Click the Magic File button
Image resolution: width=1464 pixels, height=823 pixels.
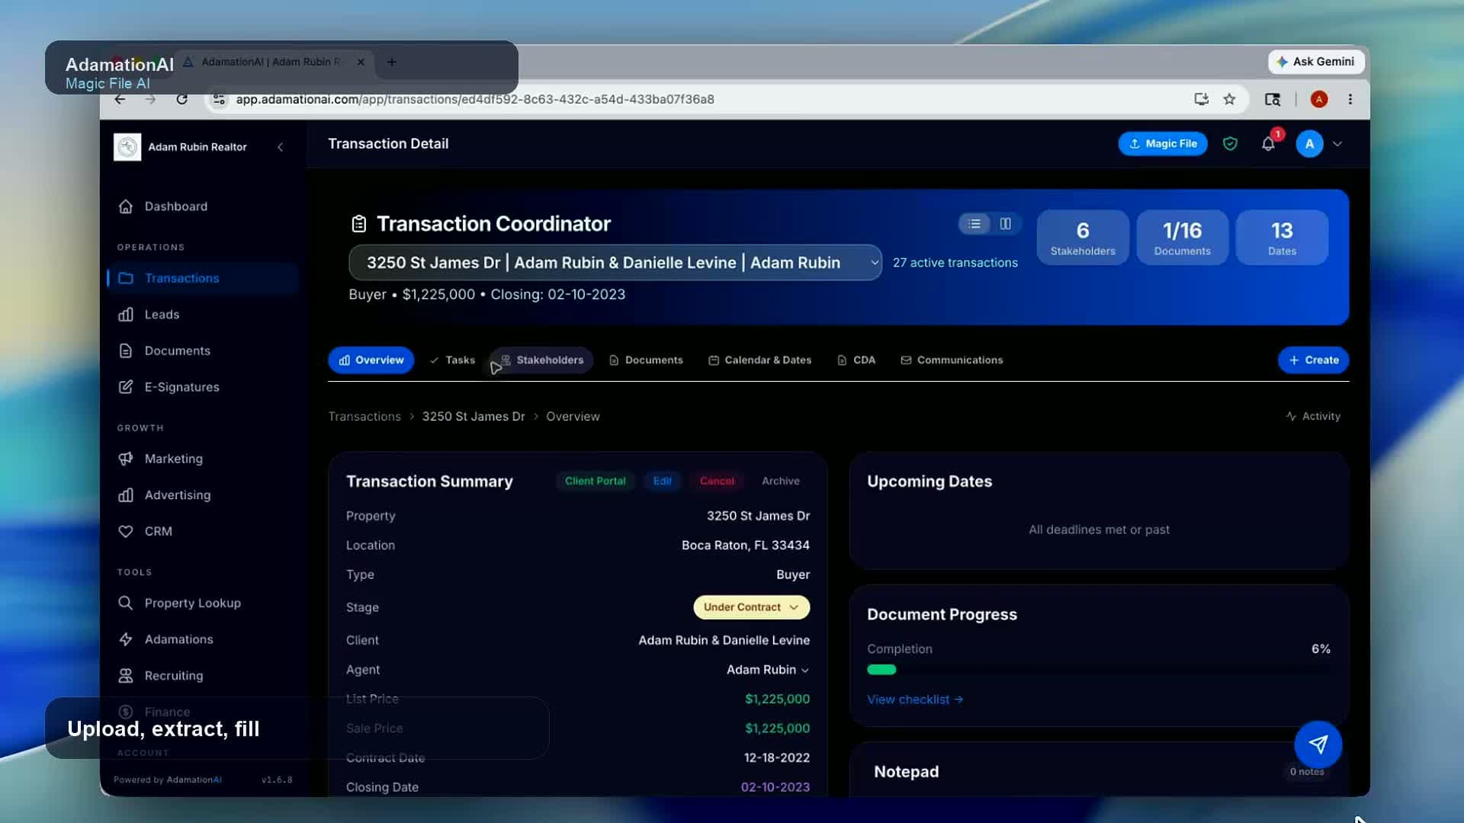click(x=1163, y=143)
